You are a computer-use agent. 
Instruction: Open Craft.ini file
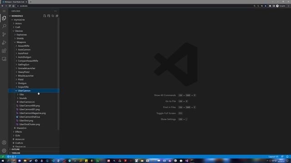34,143
